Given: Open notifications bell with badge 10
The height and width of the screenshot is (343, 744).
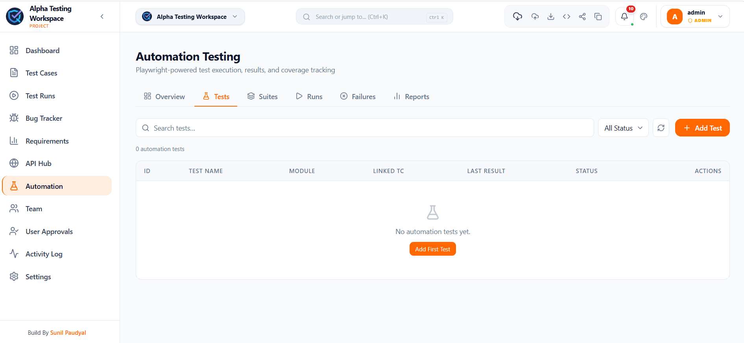Looking at the screenshot, I should (x=624, y=17).
